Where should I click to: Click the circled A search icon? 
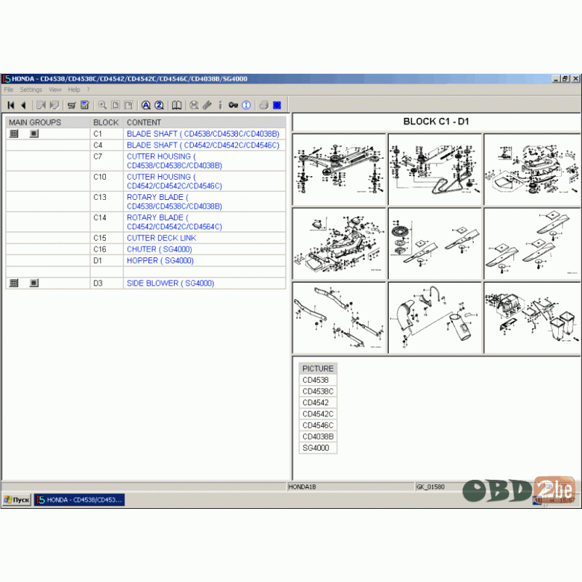coord(145,105)
